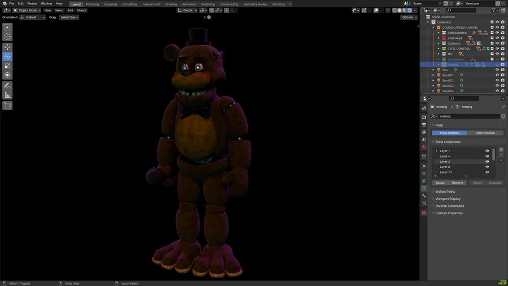Open the Tool properties tab

pos(424,107)
